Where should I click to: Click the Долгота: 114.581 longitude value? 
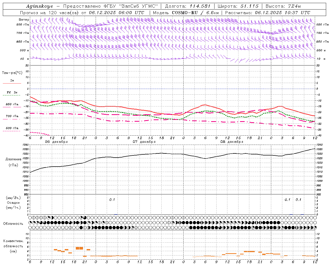[187, 6]
